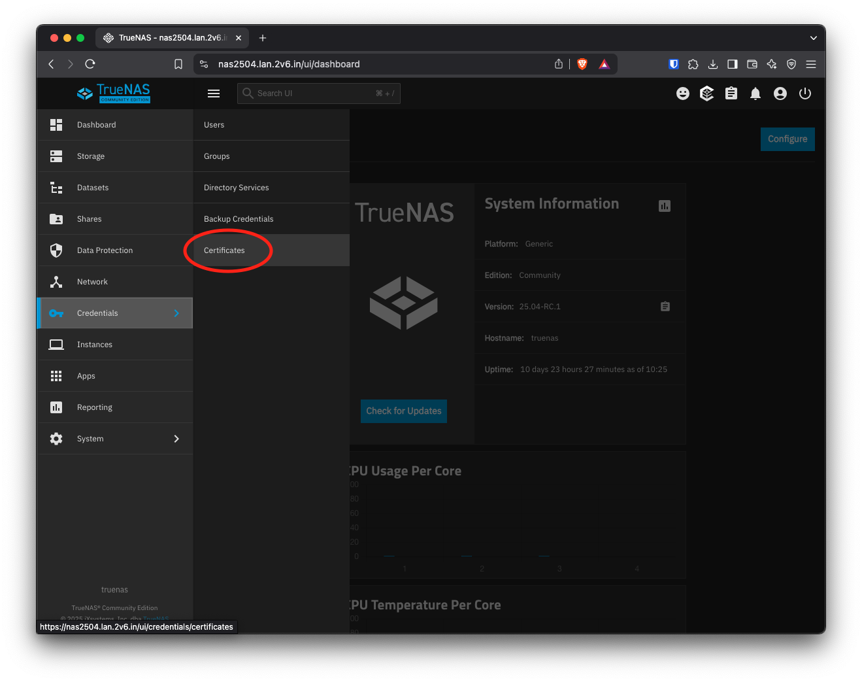Open Certificates in the Credentials submenu
862x682 pixels.
click(x=271, y=250)
